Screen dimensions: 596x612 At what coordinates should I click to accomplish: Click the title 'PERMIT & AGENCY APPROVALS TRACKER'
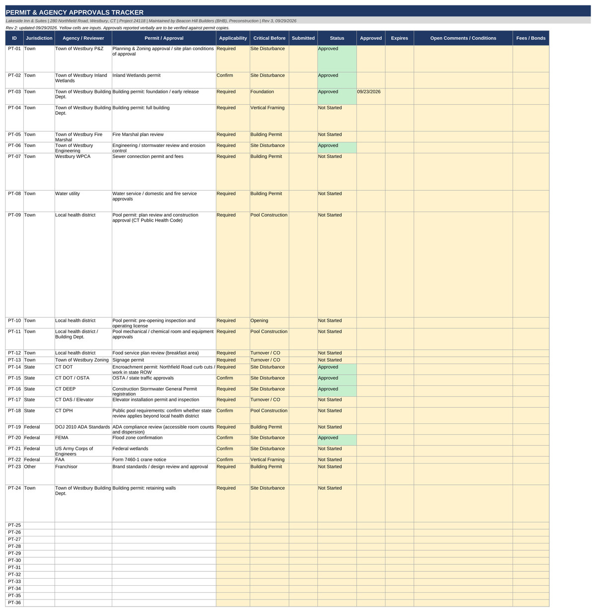pos(74,12)
